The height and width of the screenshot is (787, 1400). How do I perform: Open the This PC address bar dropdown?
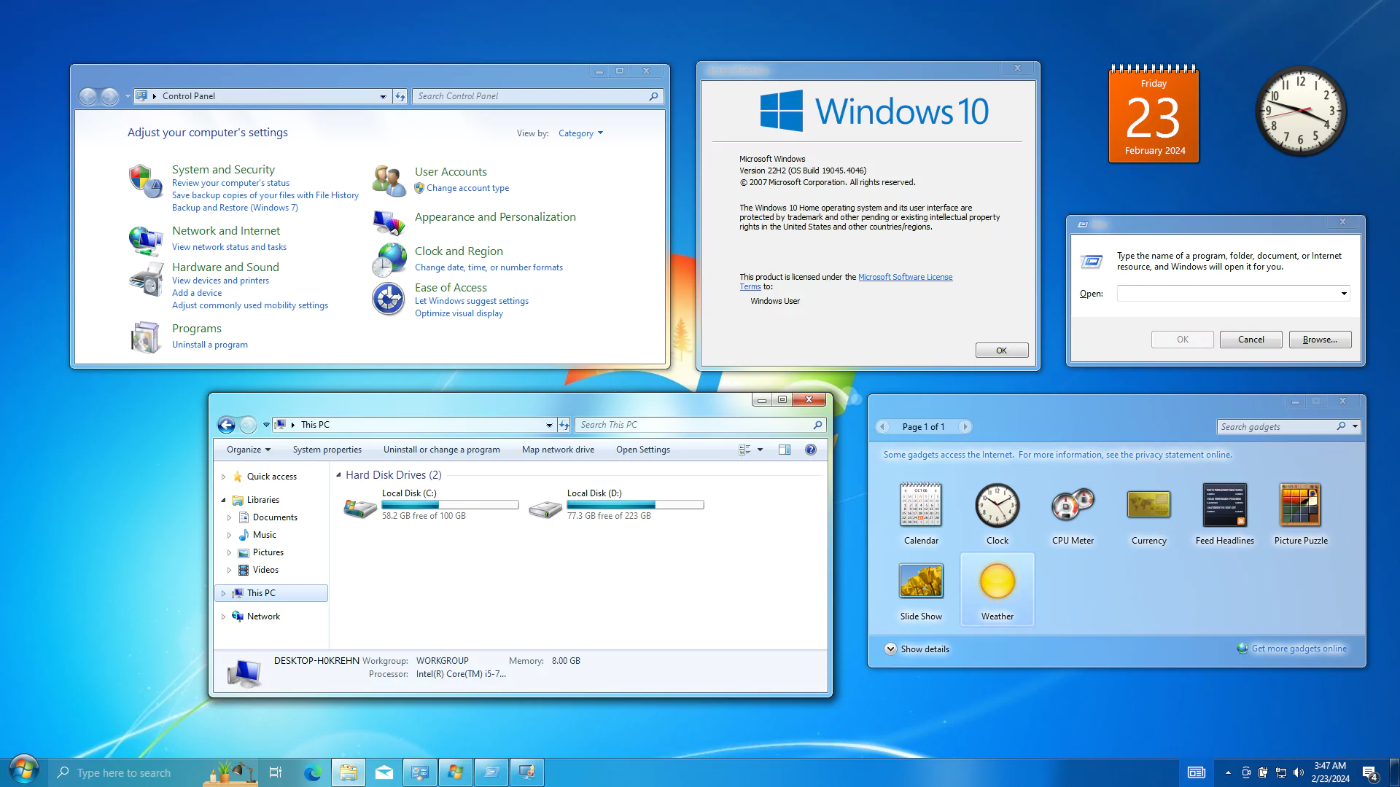pos(549,425)
